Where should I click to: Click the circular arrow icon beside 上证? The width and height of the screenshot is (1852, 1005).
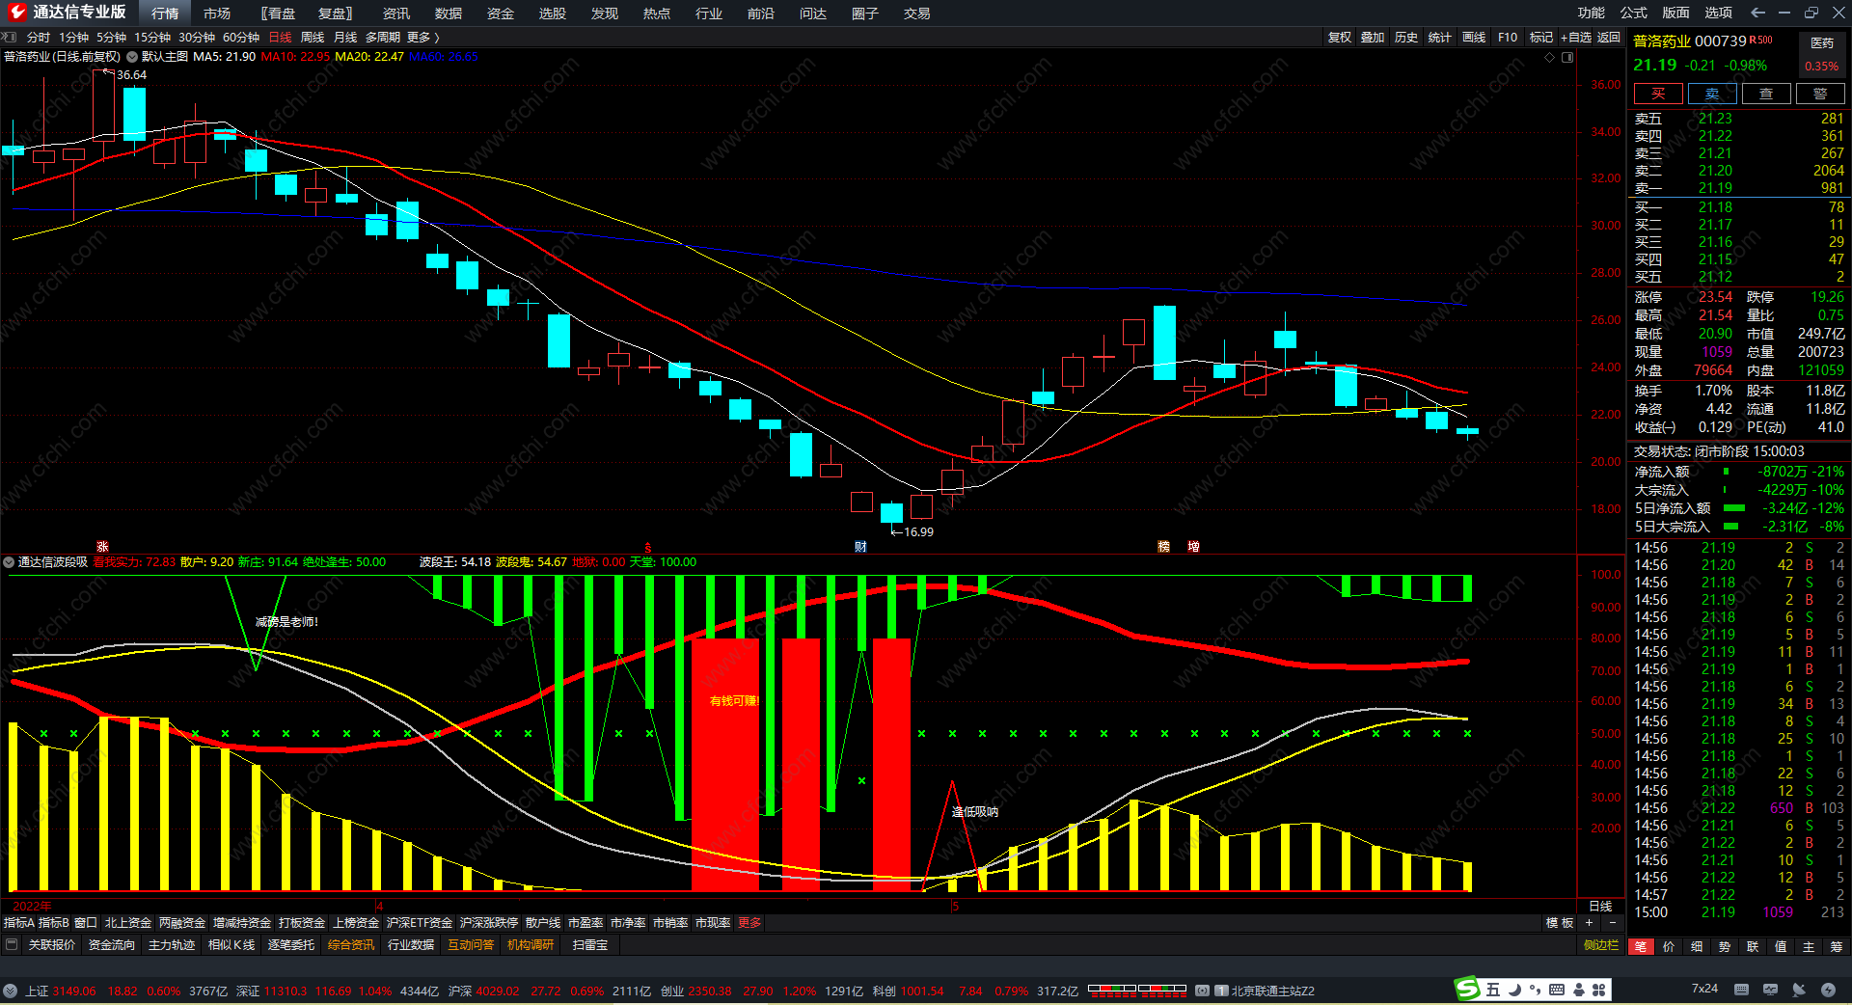10,991
